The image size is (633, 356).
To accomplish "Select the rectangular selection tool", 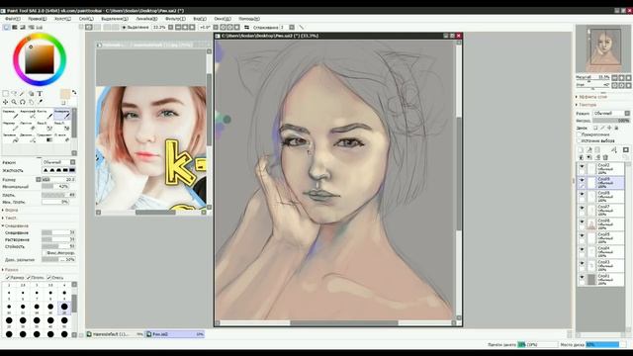I will coord(5,94).
